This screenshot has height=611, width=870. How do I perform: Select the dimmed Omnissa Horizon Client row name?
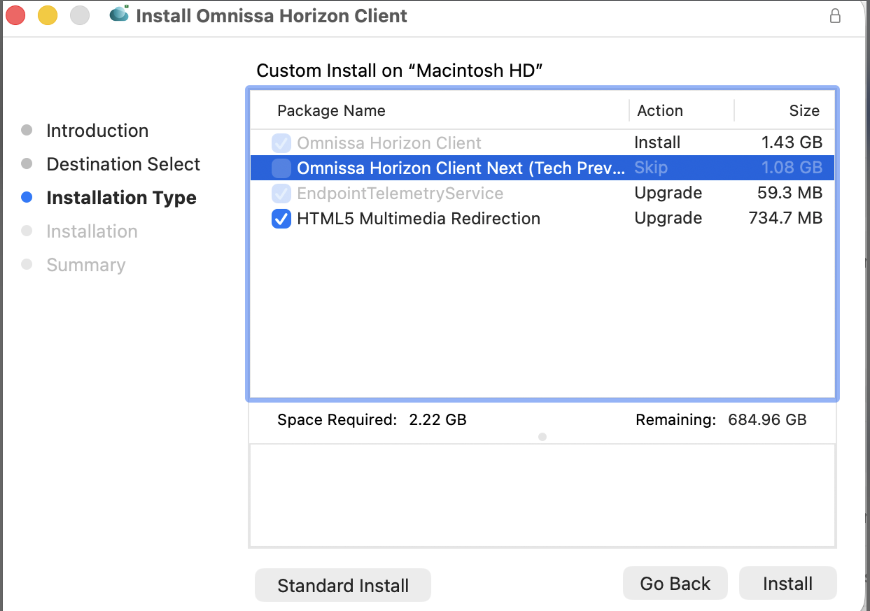click(389, 143)
